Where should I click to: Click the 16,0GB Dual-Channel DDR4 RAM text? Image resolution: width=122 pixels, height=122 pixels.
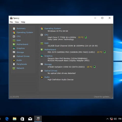tap(73, 46)
